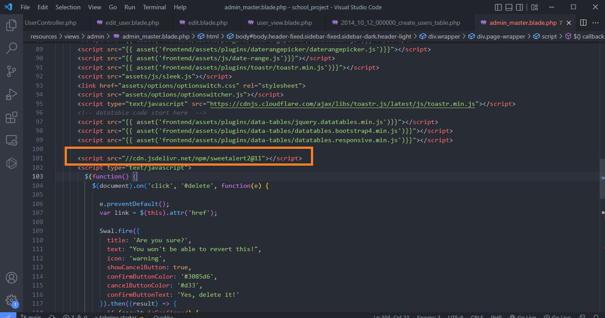Open the Explorer view in activity bar
Image resolution: width=605 pixels, height=318 pixels.
(x=11, y=25)
